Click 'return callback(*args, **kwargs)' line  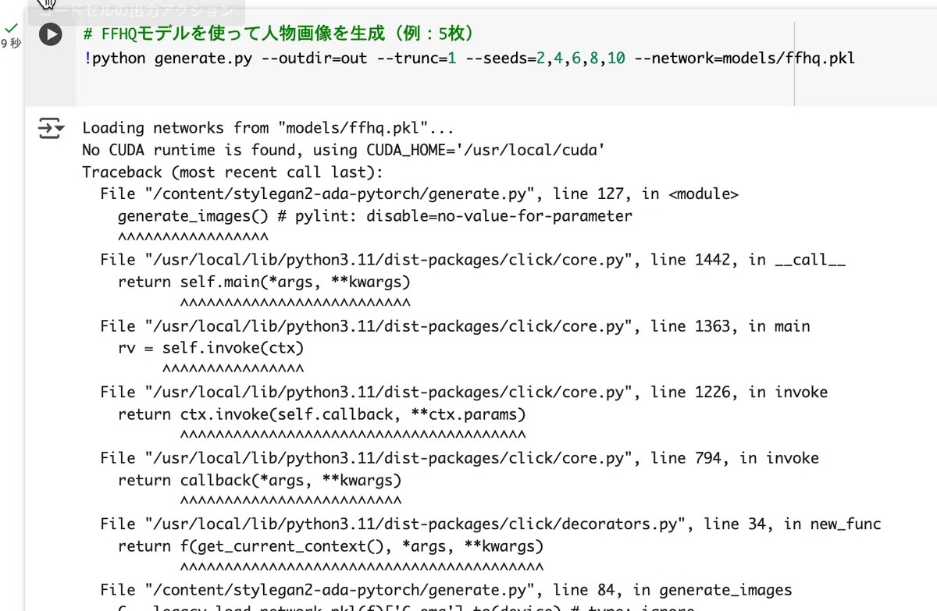(x=259, y=480)
